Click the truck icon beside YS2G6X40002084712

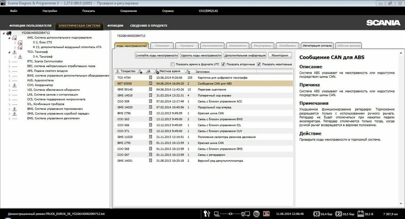click(x=9, y=33)
